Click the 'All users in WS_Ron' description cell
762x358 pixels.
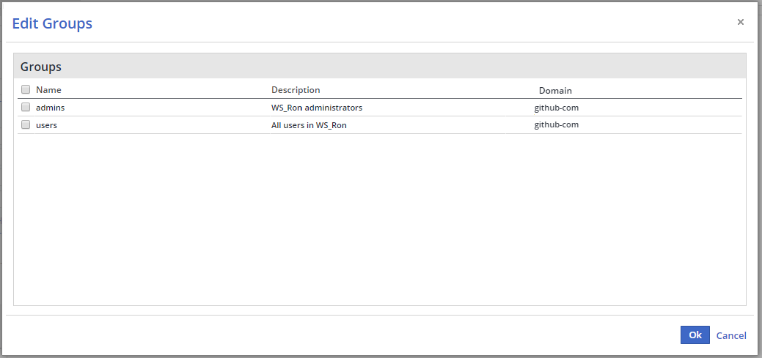pyautogui.click(x=309, y=125)
